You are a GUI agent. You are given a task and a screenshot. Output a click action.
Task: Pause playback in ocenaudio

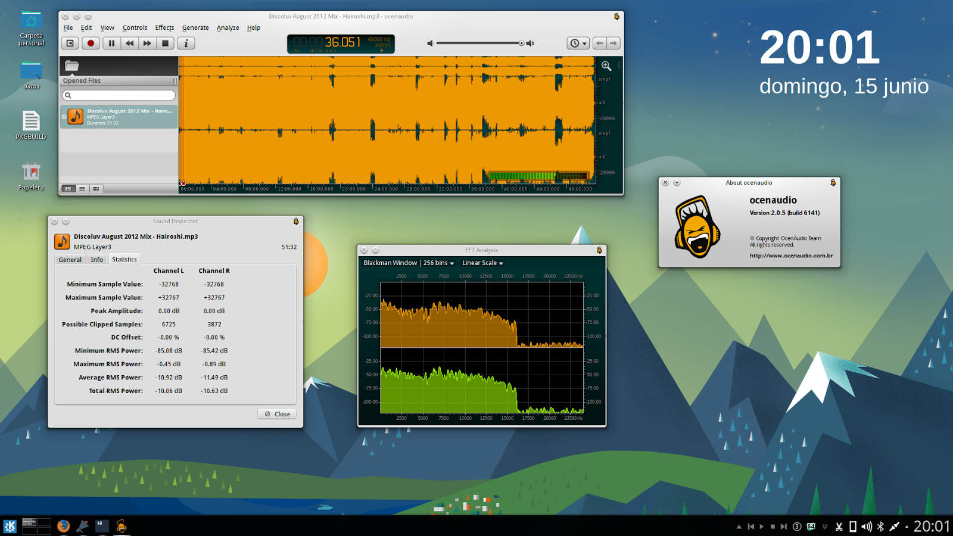tap(111, 43)
